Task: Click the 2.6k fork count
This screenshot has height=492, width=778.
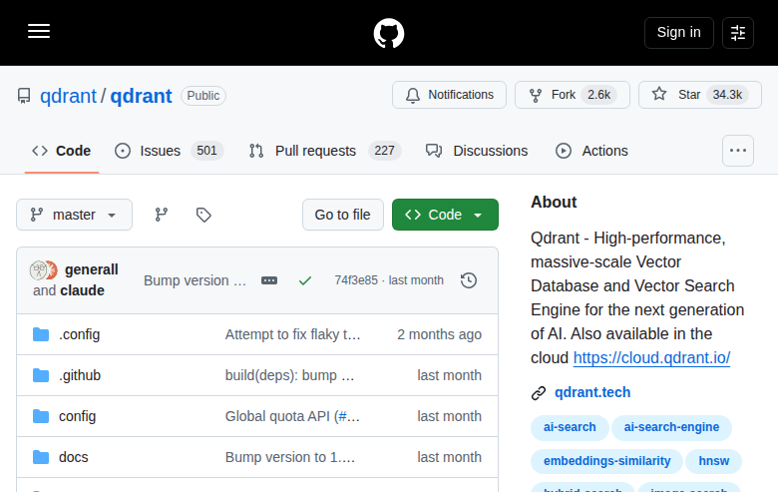Action: click(598, 95)
